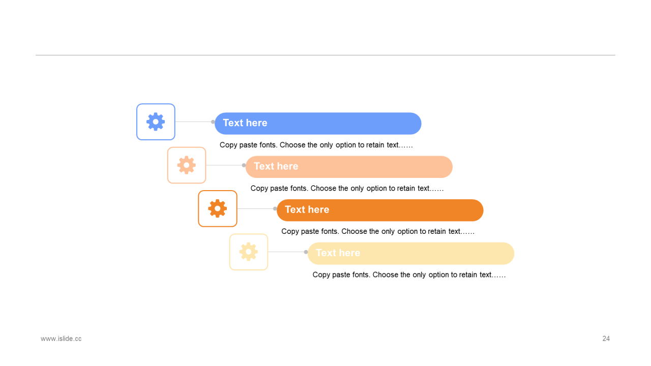Viewport: 651px width, 366px height.
Task: Click the blue 'Text here' bar
Action: coord(318,124)
